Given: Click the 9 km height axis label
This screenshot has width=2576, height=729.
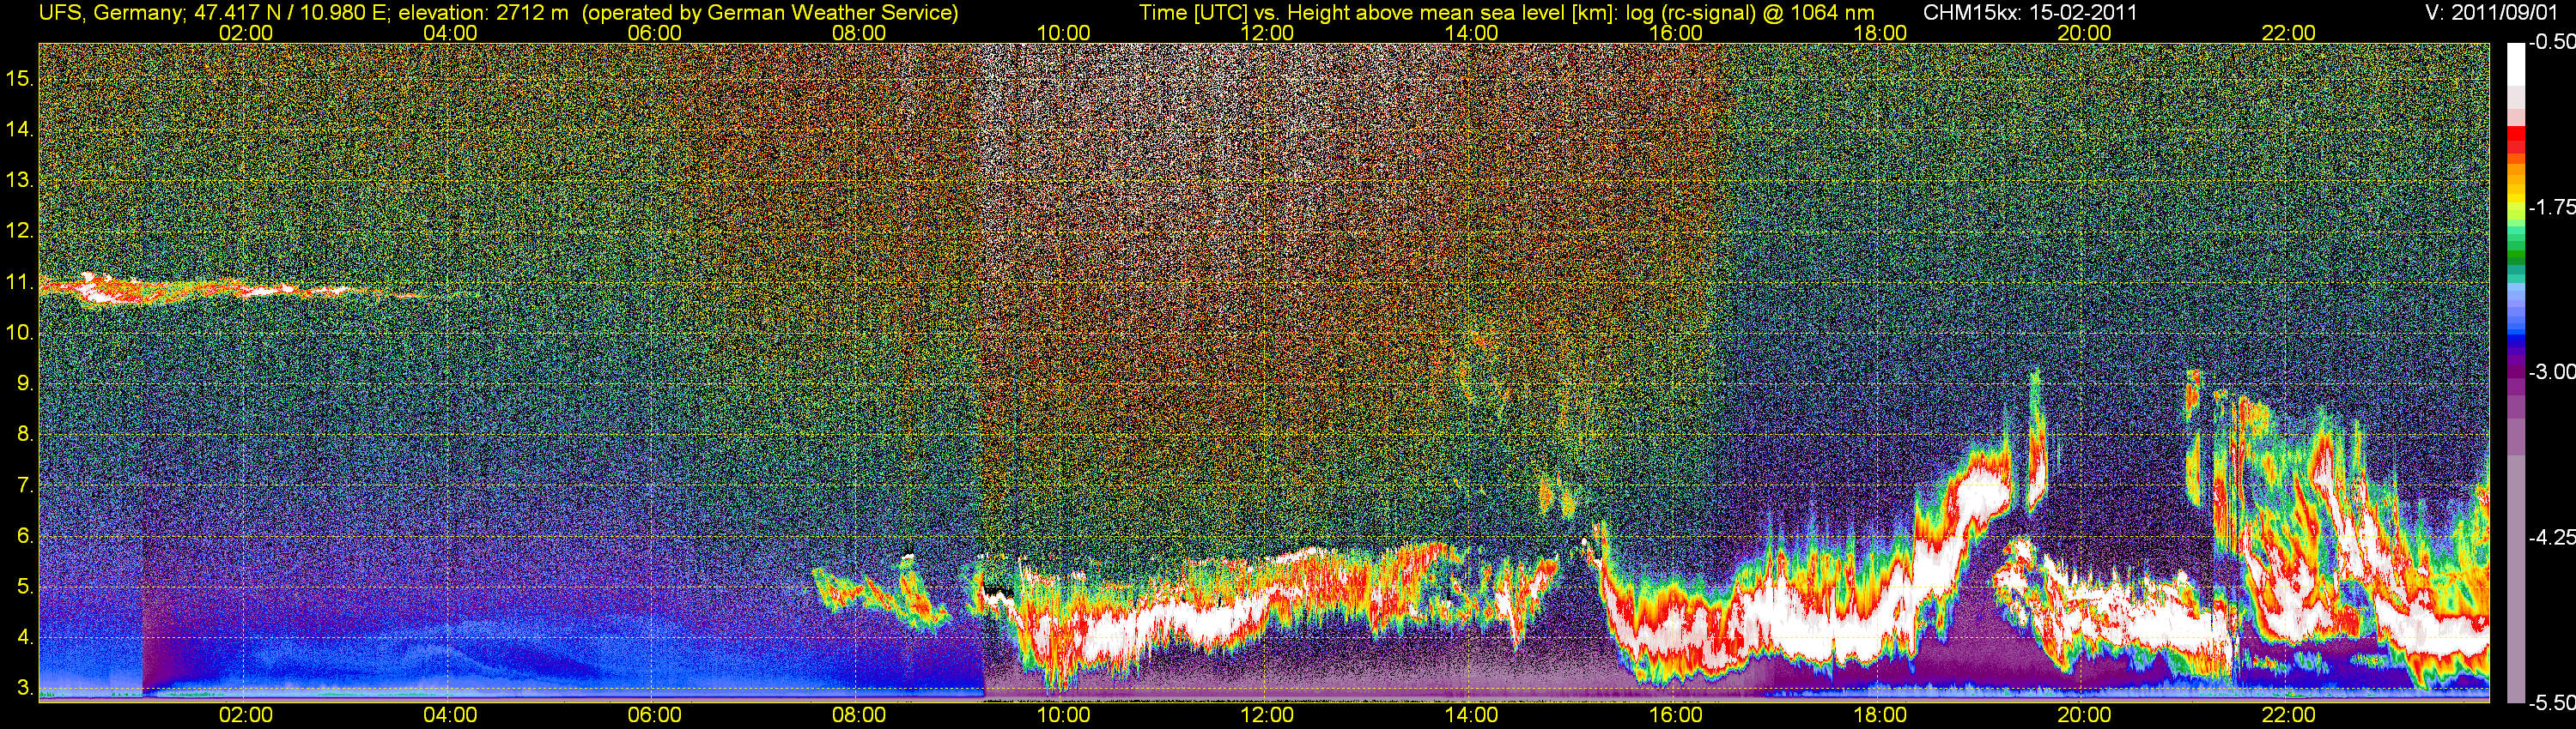Looking at the screenshot, I should click(x=25, y=383).
